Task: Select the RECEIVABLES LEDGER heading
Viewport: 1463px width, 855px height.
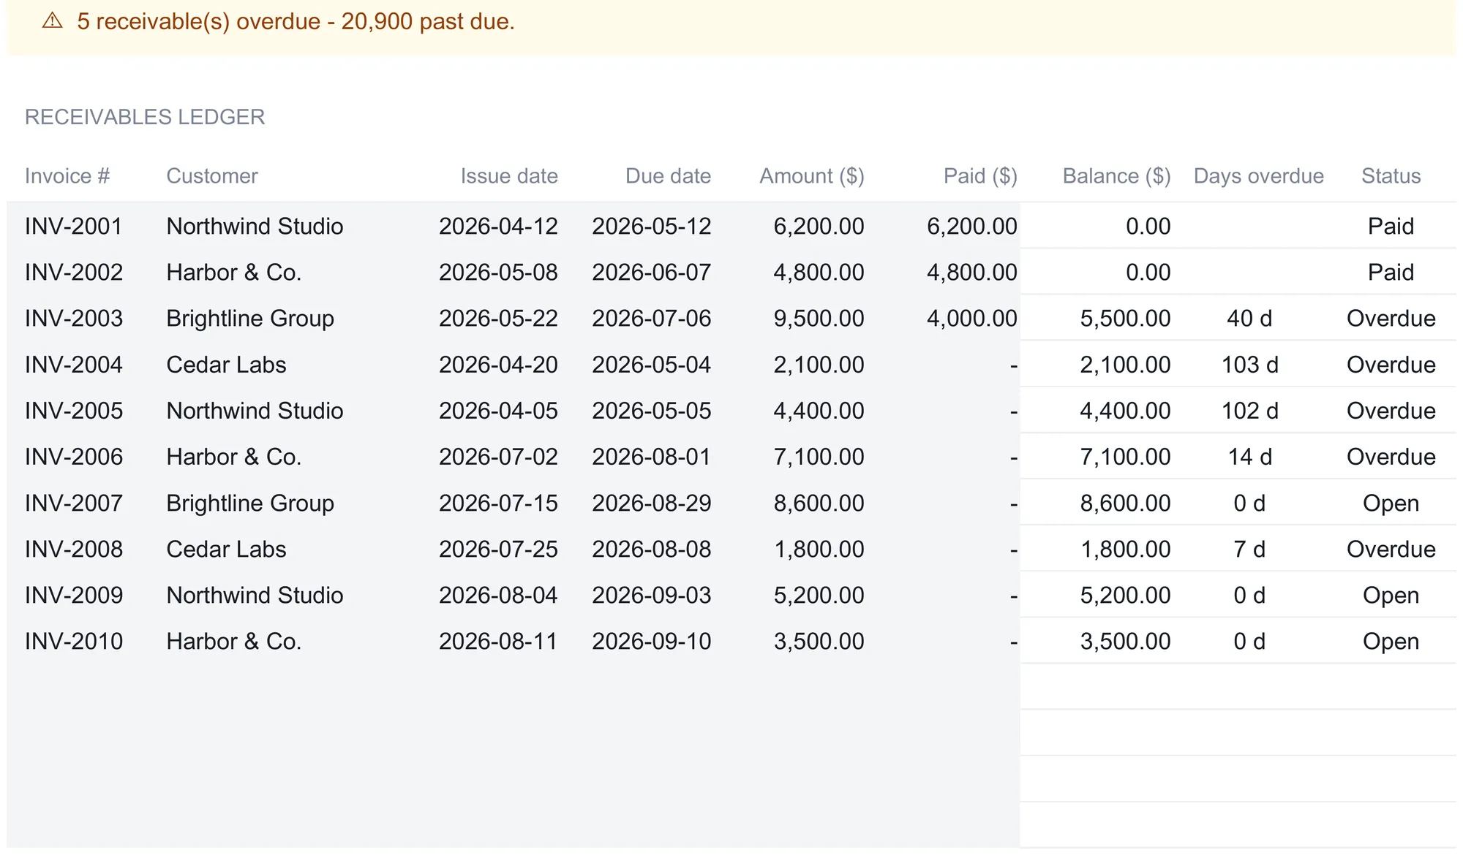Action: (145, 117)
